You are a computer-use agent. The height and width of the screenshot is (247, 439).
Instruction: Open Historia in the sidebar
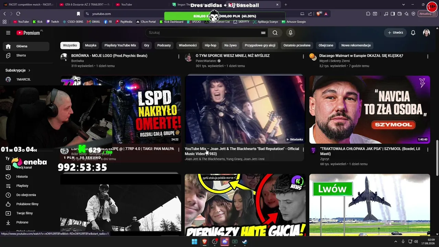26,177
